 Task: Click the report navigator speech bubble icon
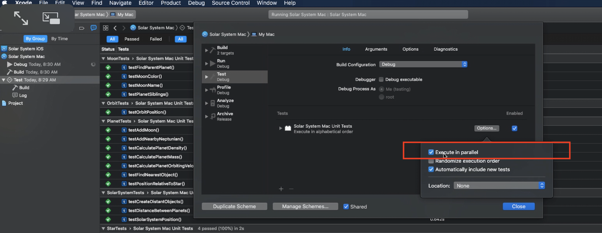pyautogui.click(x=94, y=28)
